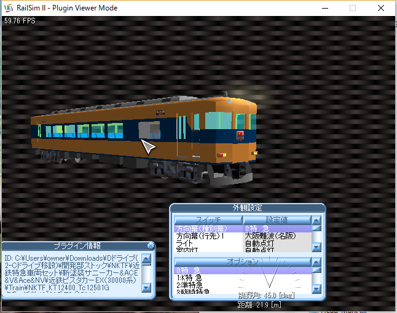Viewport: 397px width, 313px height.
Task: Choose option 1:K特 急
Action: point(243,278)
